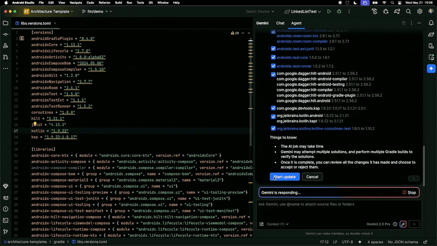Open kotlinx-coroutines-test link
Screen dimensions: 437x246
click(x=314, y=128)
